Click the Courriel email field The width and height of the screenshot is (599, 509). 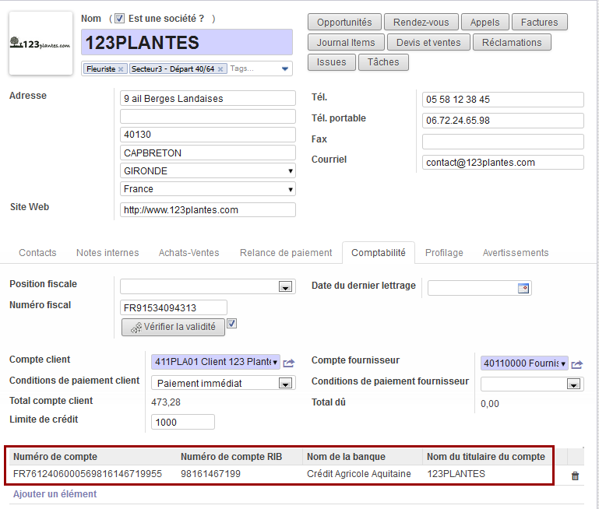[x=502, y=162]
